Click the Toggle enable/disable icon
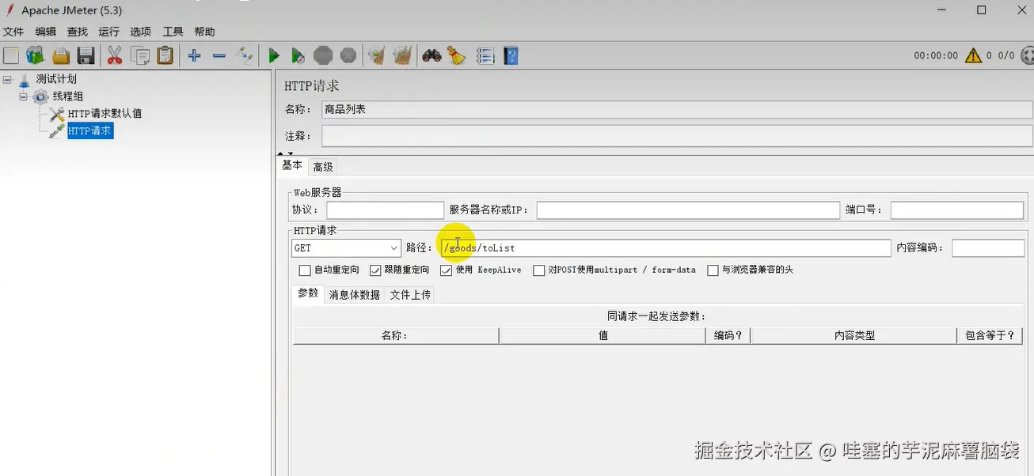This screenshot has height=476, width=1034. (x=245, y=55)
